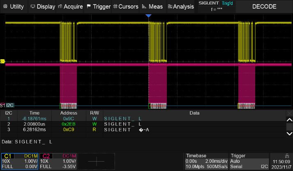
Task: Open the C1 channel settings box
Action: tap(20, 161)
